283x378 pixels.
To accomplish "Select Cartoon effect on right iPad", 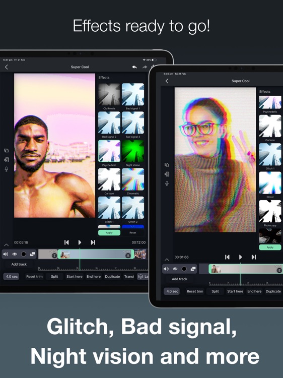I will [x=270, y=126].
